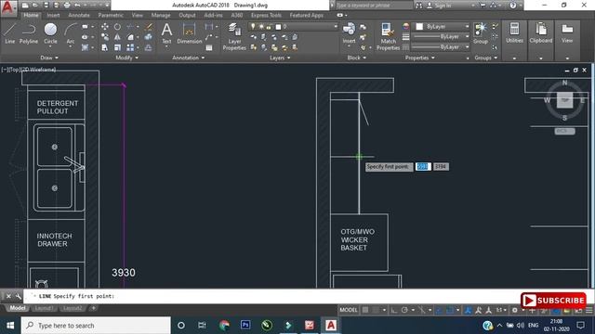Insert a Table from the Annotation panel
The width and height of the screenshot is (595, 334).
tap(209, 47)
